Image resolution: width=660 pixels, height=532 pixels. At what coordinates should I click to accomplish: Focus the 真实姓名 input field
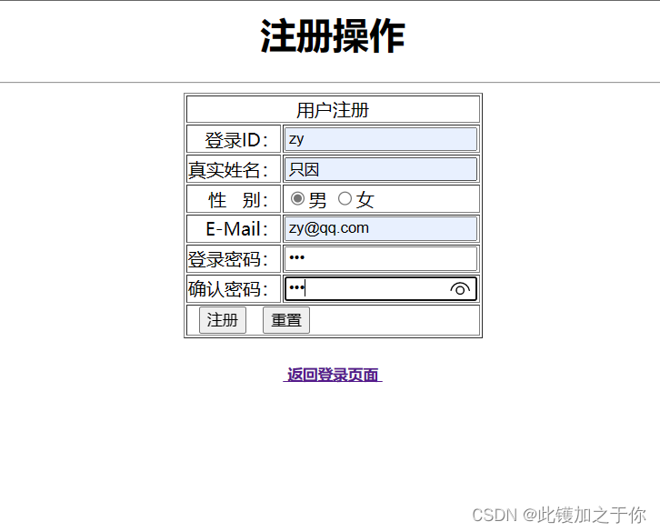381,169
